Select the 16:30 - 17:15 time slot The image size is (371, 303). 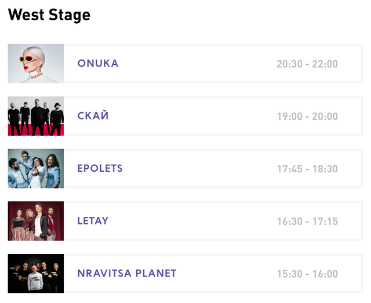pyautogui.click(x=307, y=221)
